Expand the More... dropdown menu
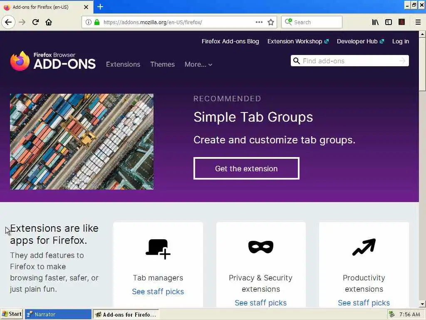426x320 pixels. [x=198, y=64]
